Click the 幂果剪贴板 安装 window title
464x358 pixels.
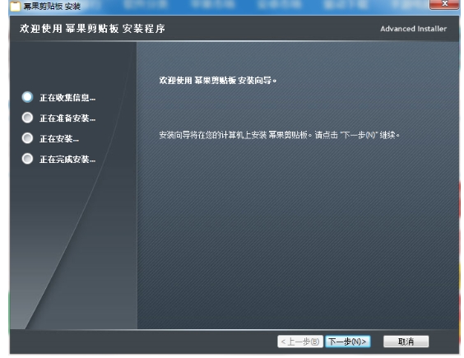(52, 7)
